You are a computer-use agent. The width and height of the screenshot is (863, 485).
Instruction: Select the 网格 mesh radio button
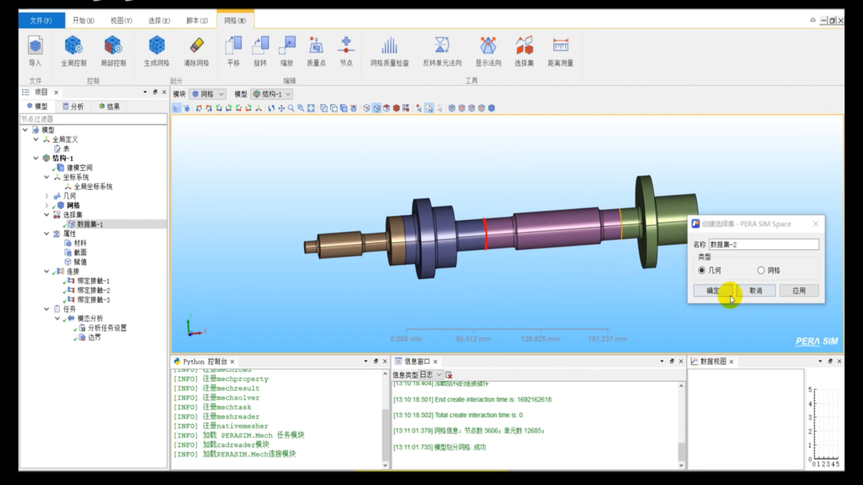[x=761, y=270]
